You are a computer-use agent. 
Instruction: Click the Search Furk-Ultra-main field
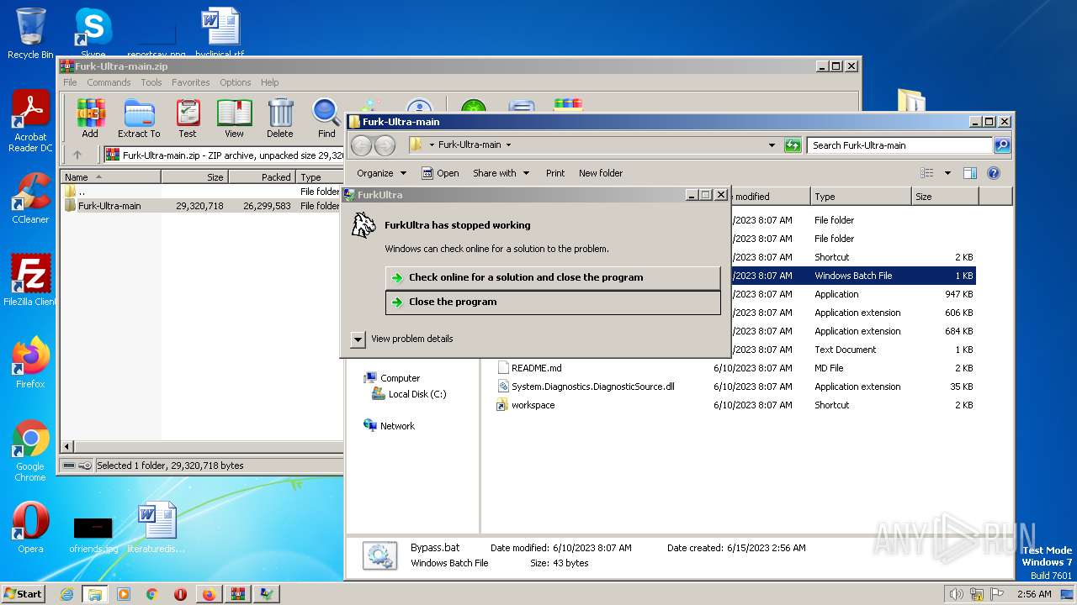tap(899, 145)
